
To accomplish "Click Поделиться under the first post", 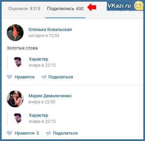I will (61, 77).
